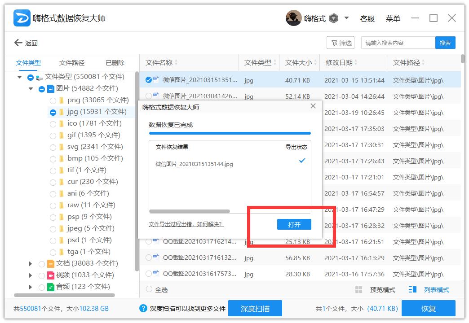The image size is (469, 323).
Task: Switch to the 文件类型 tab
Action: [x=28, y=63]
